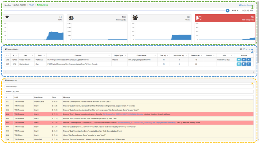
Task: Click the Wait Time hourglass icon
Action: 199,18
